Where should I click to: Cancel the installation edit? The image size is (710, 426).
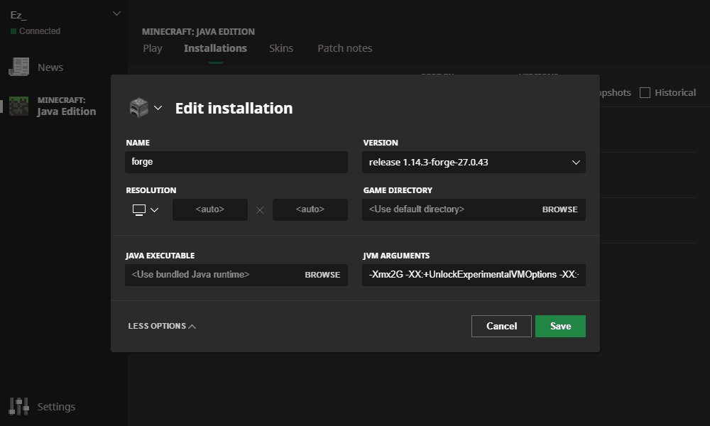(x=501, y=326)
